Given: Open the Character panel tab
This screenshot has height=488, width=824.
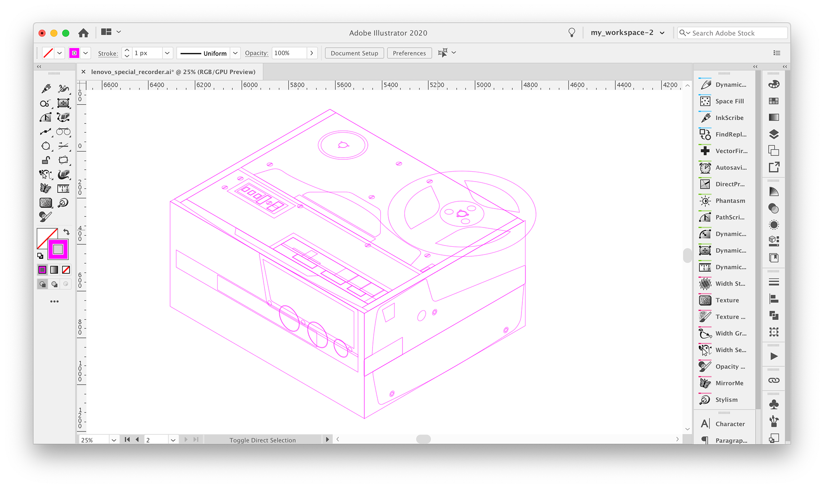Looking at the screenshot, I should coord(730,424).
